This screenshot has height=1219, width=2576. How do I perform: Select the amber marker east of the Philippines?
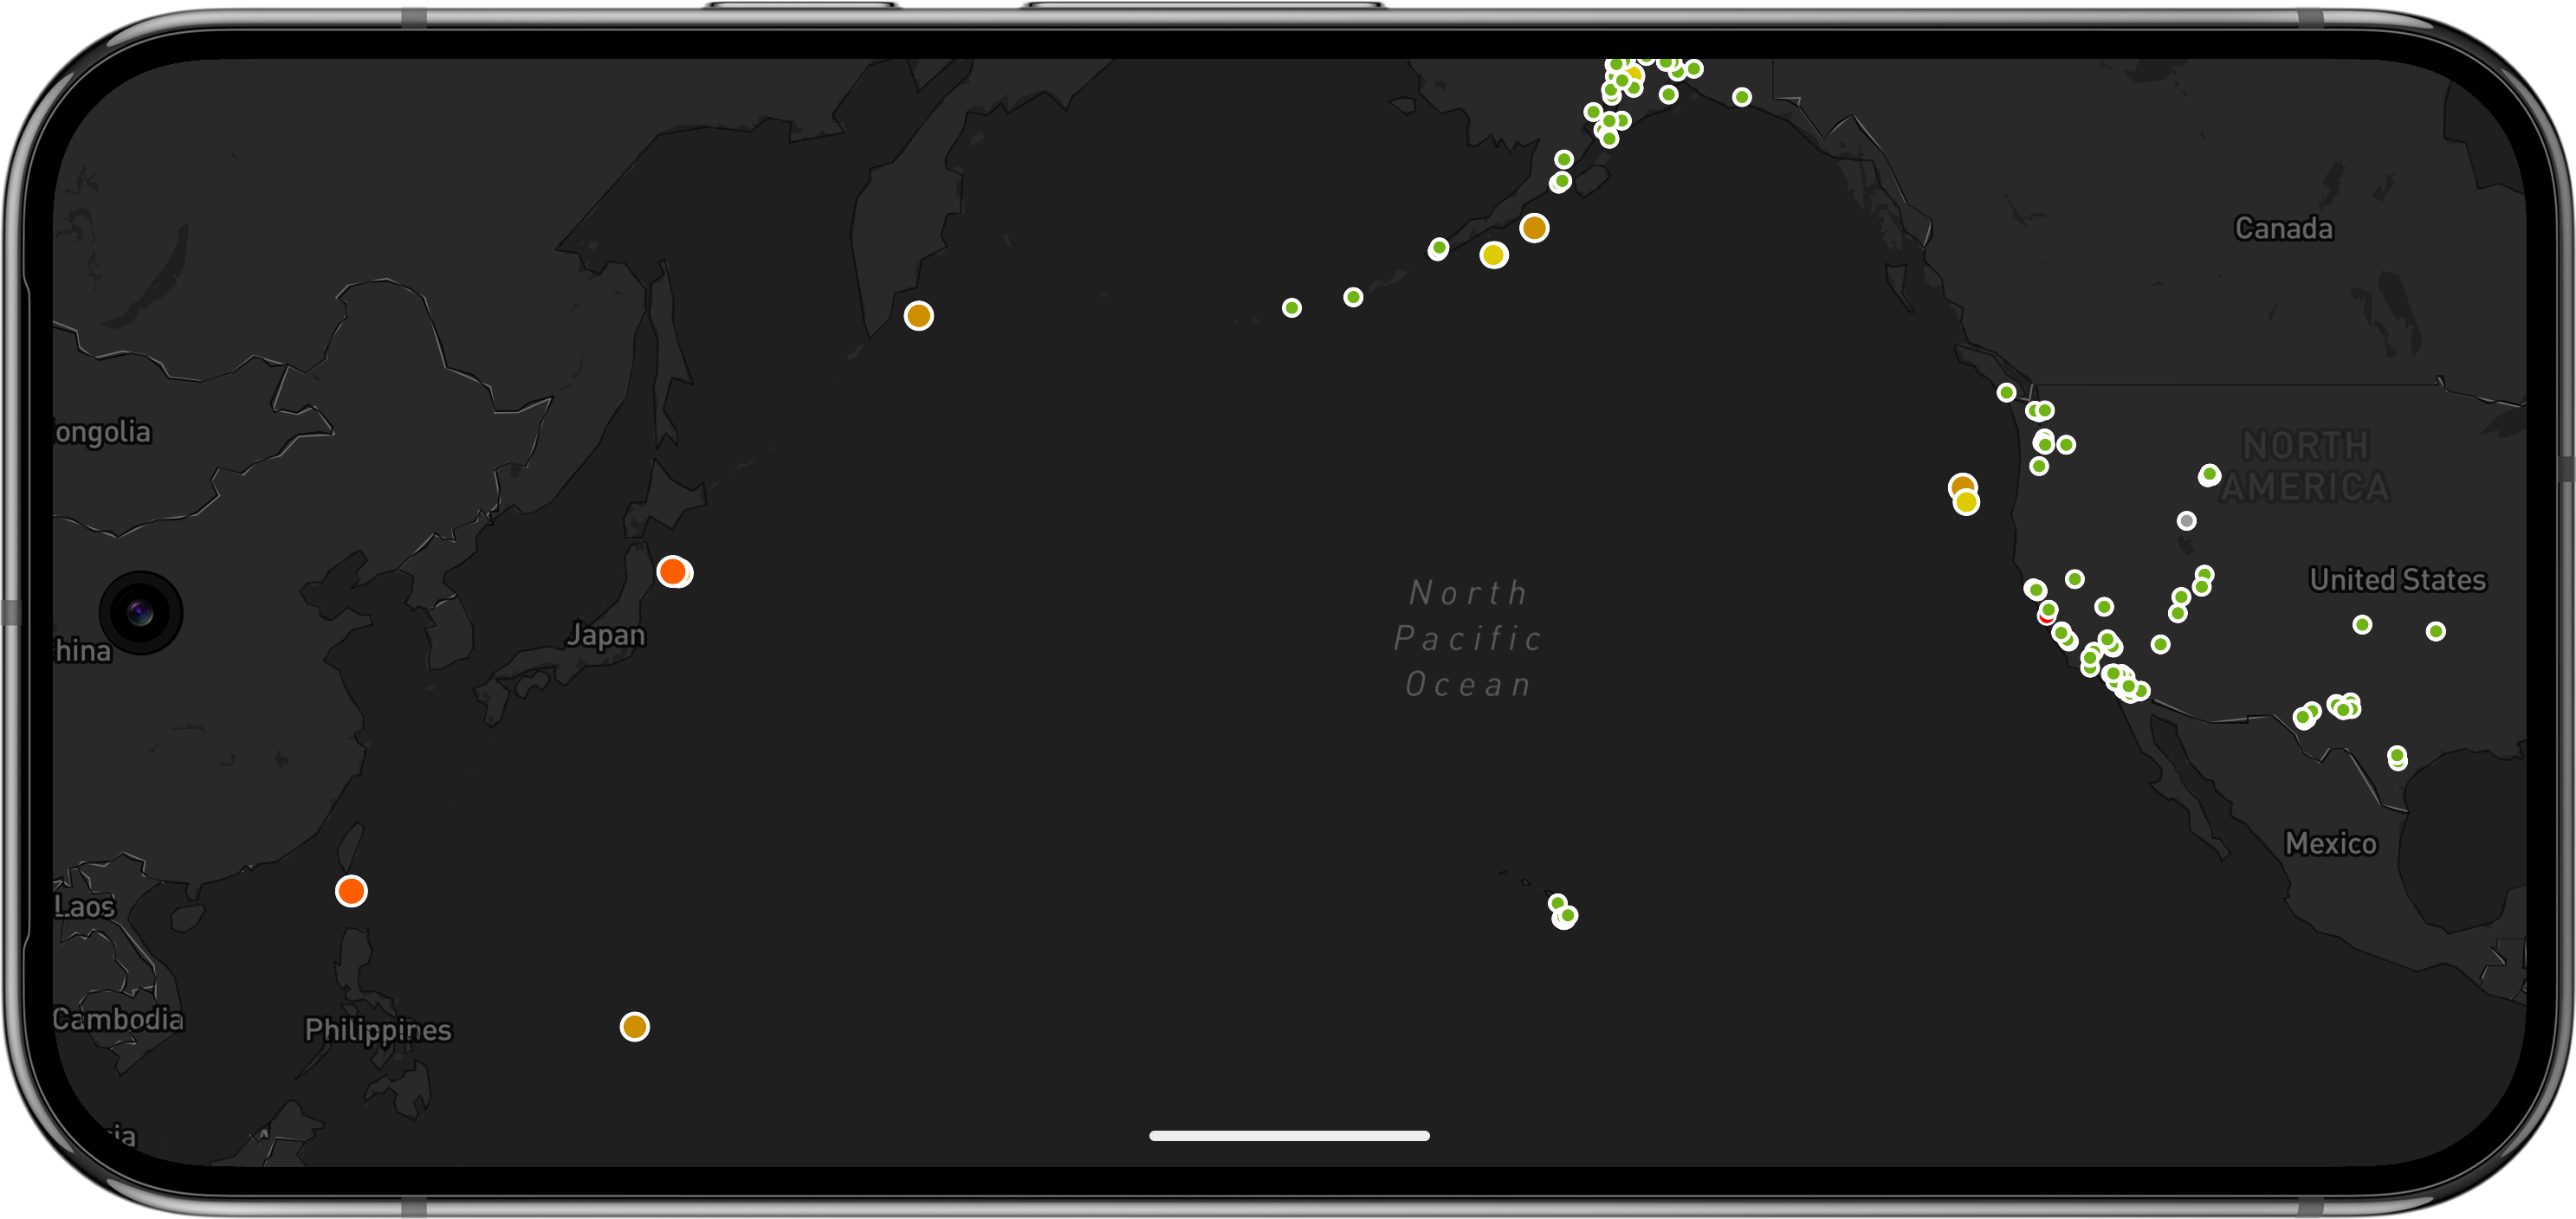coord(634,1026)
